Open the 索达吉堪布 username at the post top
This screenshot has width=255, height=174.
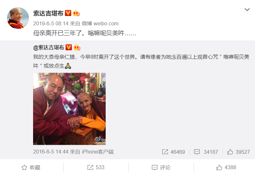tap(48, 13)
